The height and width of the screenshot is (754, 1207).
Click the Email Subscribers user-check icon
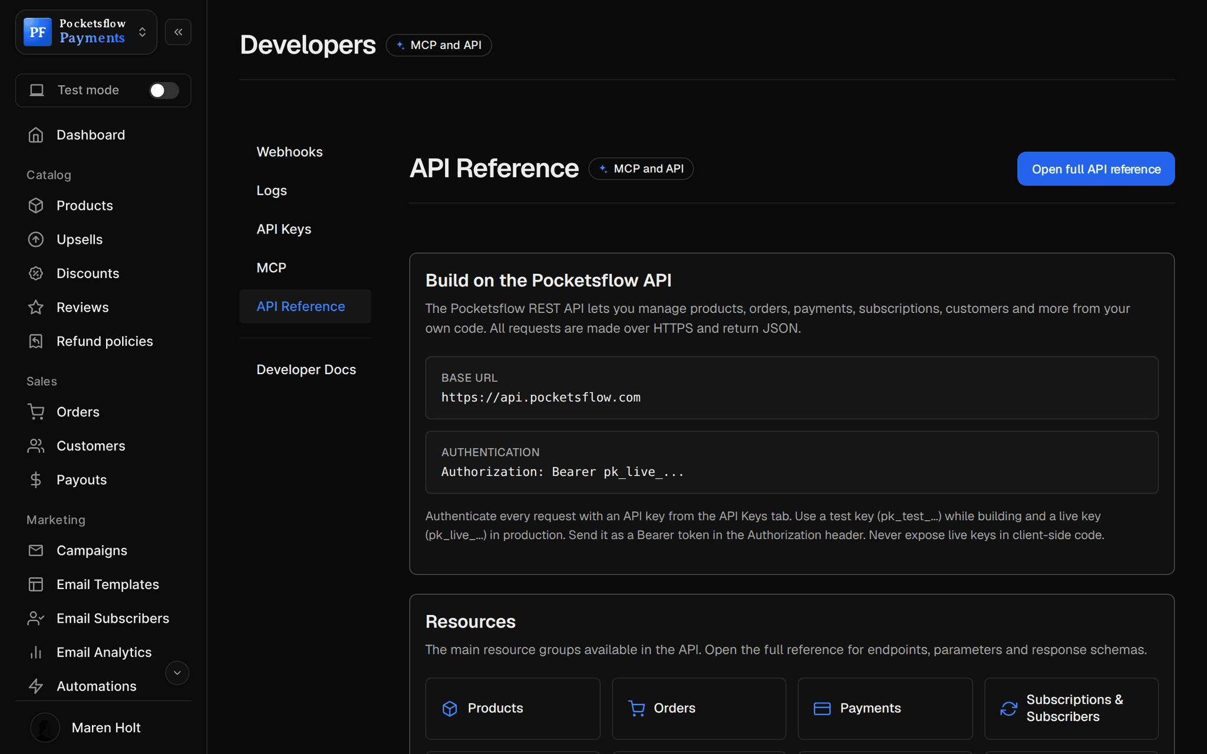[x=36, y=618]
